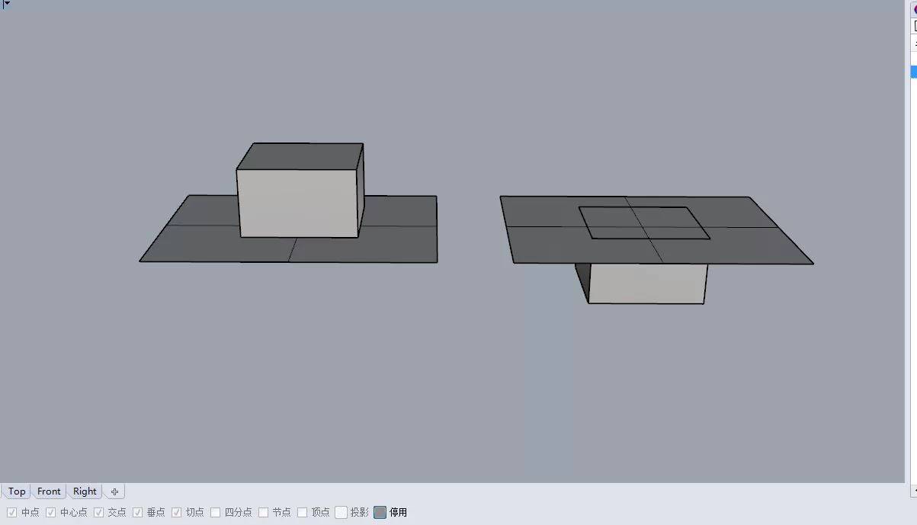Image resolution: width=917 pixels, height=525 pixels.
Task: Open the viewport title dropdown arrow
Action: [x=6, y=4]
